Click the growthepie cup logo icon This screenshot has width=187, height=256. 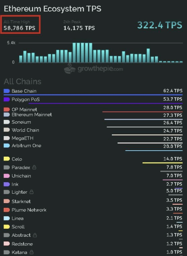pos(70,68)
